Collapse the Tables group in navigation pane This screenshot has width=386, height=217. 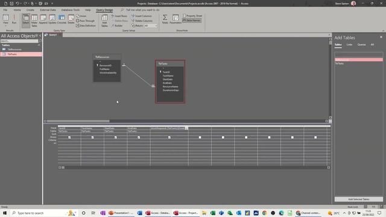[x=39, y=45]
